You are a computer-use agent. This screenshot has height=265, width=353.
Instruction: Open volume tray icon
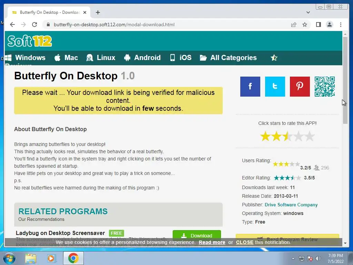pyautogui.click(x=318, y=258)
